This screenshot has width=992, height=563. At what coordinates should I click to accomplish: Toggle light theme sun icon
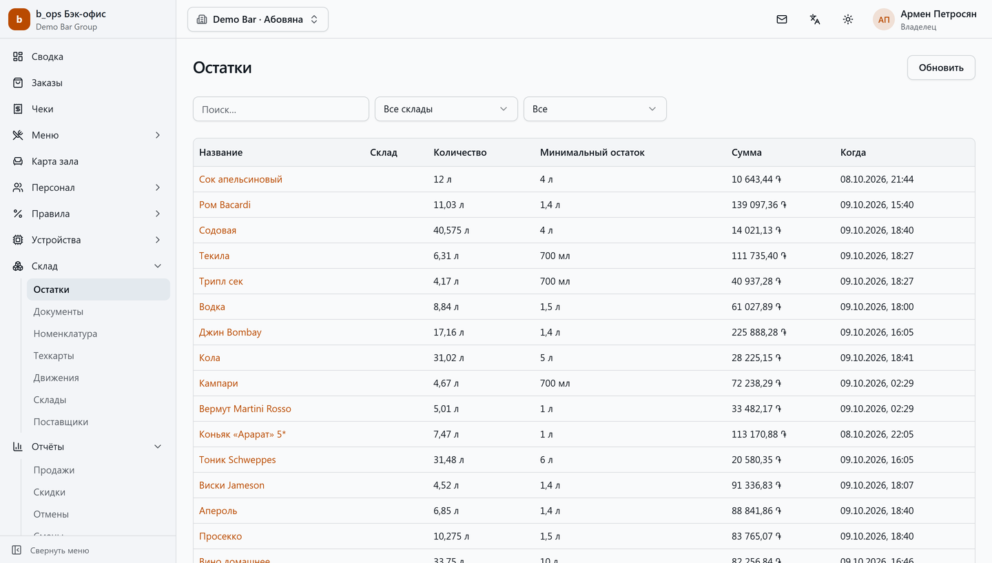click(848, 19)
